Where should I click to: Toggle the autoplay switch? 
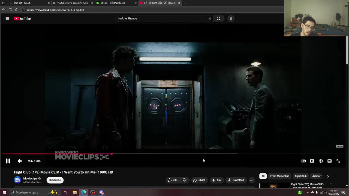point(303,161)
